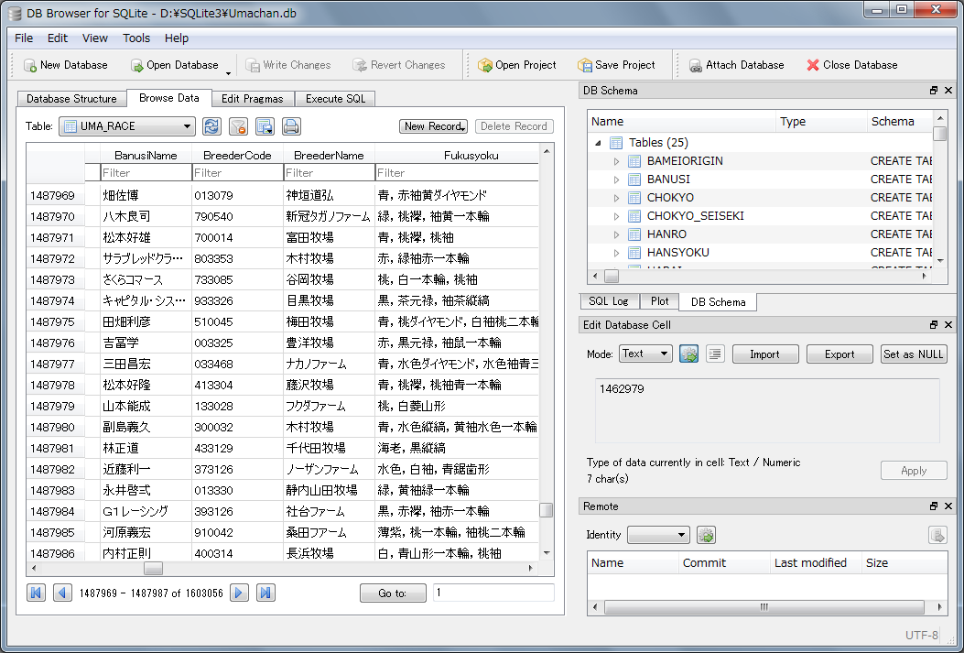Screen dimensions: 964x653
Task: Expand the BANUSI table node
Action: click(x=616, y=180)
